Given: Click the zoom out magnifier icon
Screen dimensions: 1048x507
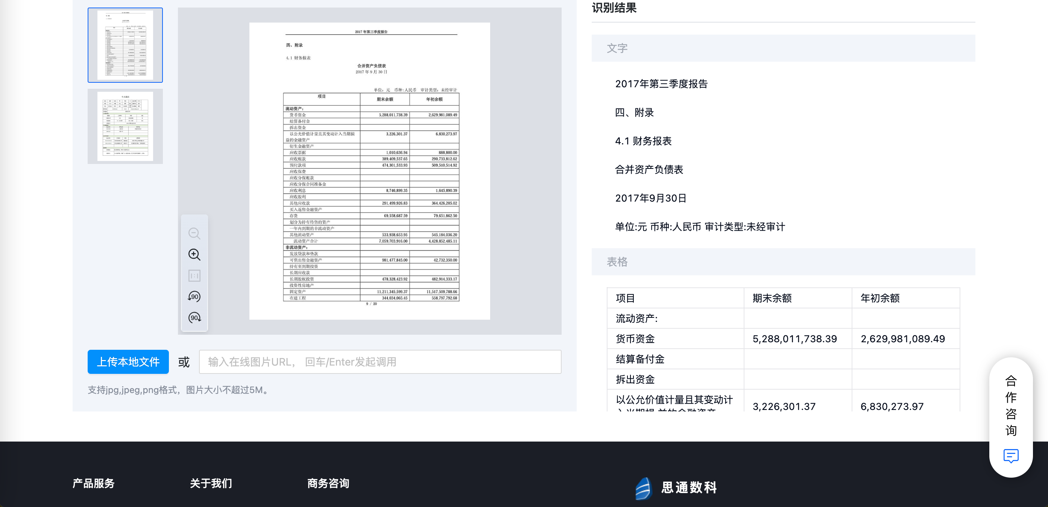Looking at the screenshot, I should pos(194,234).
